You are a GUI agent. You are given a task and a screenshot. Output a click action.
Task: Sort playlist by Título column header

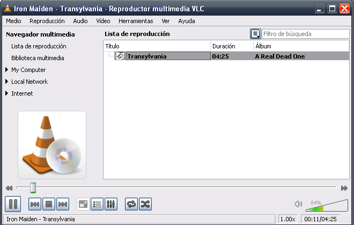(x=157, y=46)
